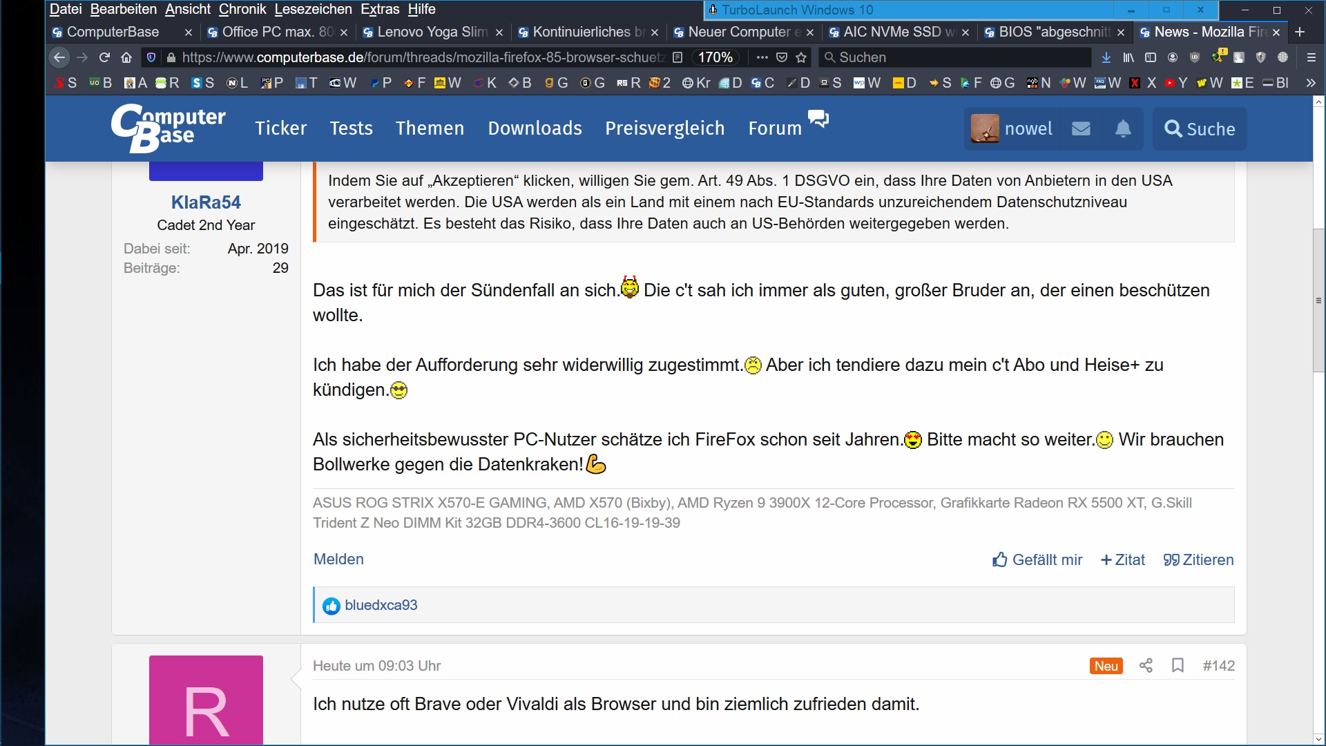Open the uBlock Origin extension icon
Image resolution: width=1326 pixels, height=746 pixels.
click(1195, 58)
